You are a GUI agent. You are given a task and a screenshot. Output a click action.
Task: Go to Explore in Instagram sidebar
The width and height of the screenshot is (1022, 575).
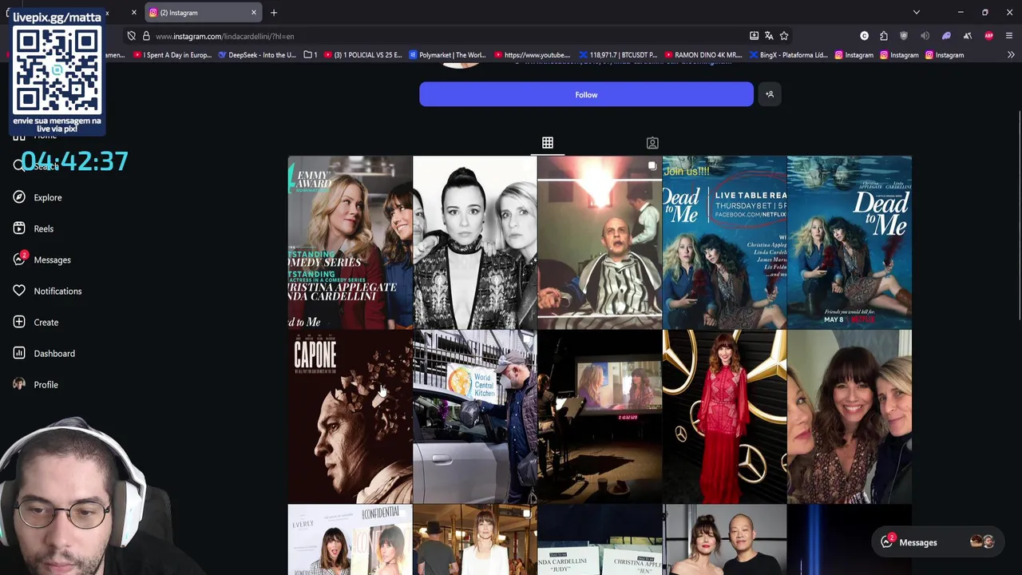point(47,197)
